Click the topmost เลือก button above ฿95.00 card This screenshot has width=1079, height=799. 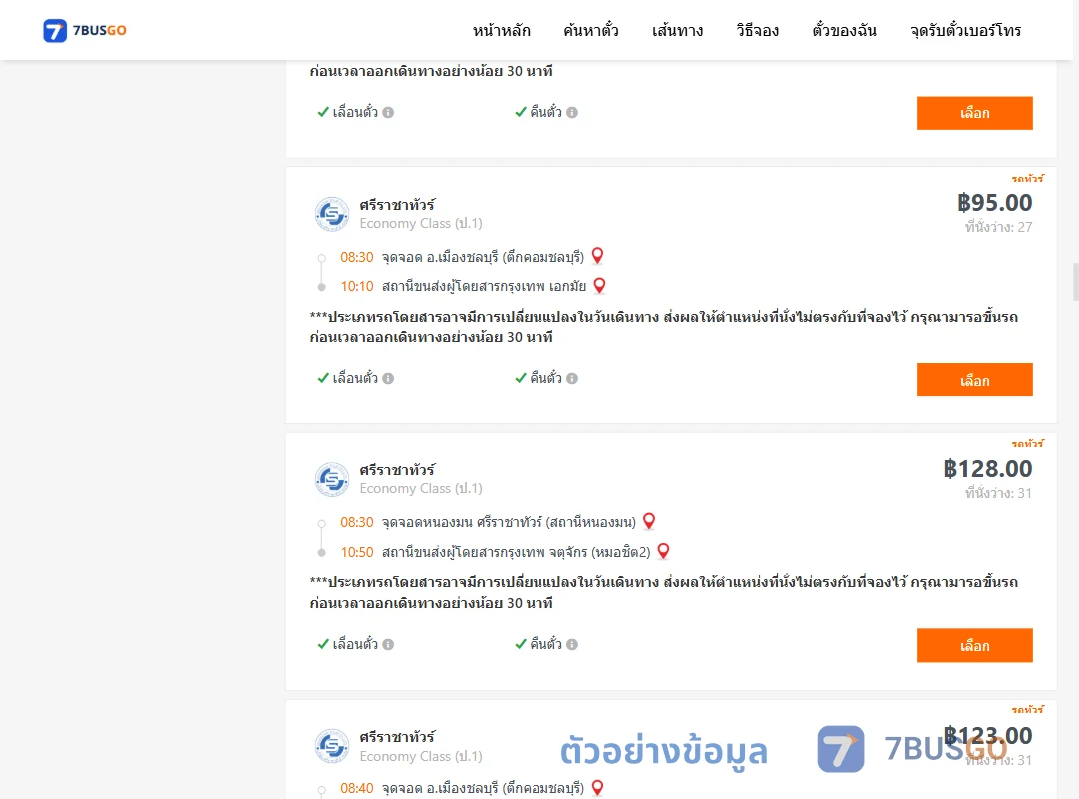[974, 113]
